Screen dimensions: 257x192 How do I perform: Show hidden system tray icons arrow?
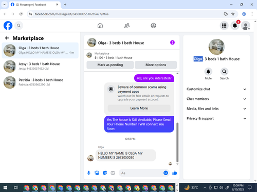(x=205, y=188)
